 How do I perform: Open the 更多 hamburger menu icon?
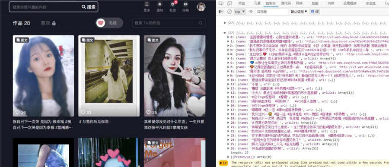[x=147, y=7]
